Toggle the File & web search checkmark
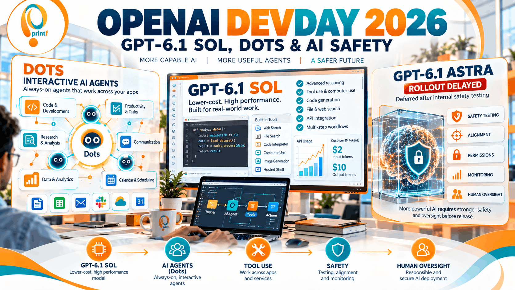This screenshot has height=290, width=515. 300,109
